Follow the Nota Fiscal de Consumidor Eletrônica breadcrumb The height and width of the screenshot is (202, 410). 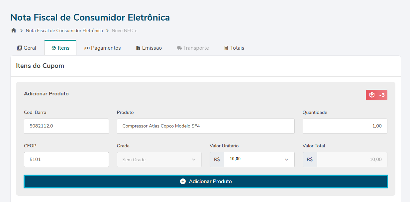(x=64, y=30)
